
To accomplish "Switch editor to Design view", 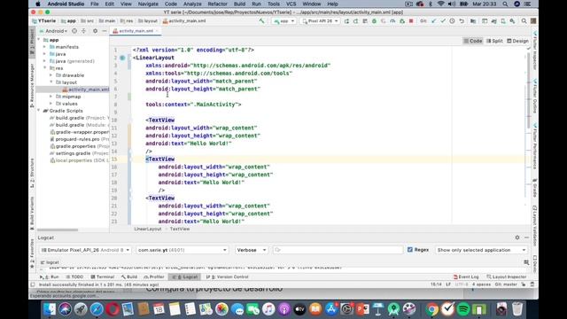I will tap(517, 41).
